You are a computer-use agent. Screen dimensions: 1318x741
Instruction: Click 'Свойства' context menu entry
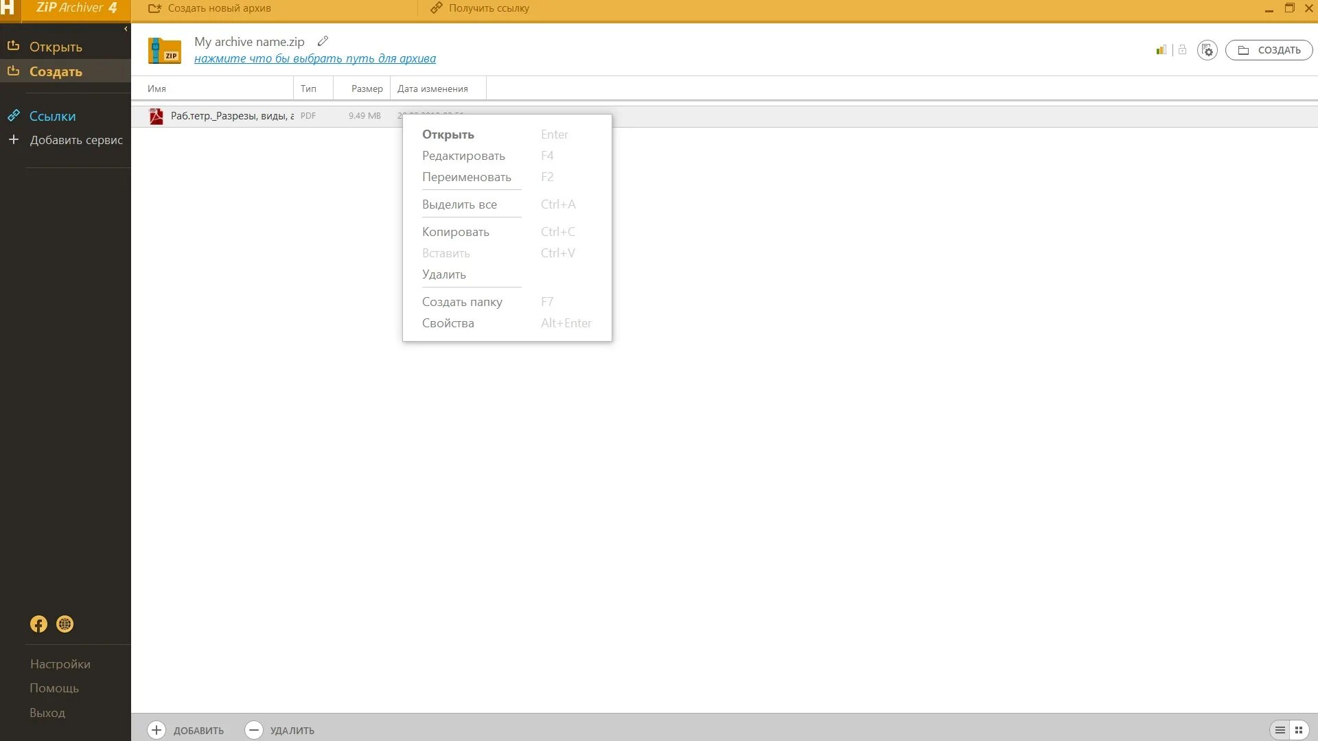[x=448, y=323]
